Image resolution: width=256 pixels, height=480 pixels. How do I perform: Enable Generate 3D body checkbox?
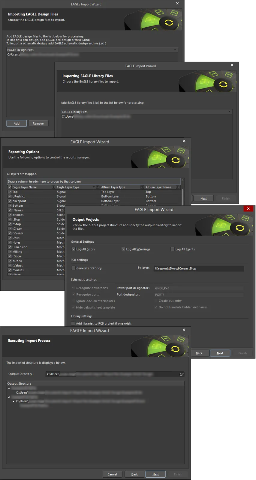point(73,268)
